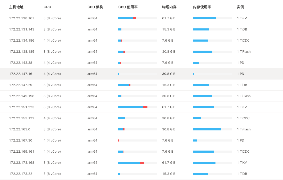
Task: Select host address 172.22.147.16
Action: point(21,74)
